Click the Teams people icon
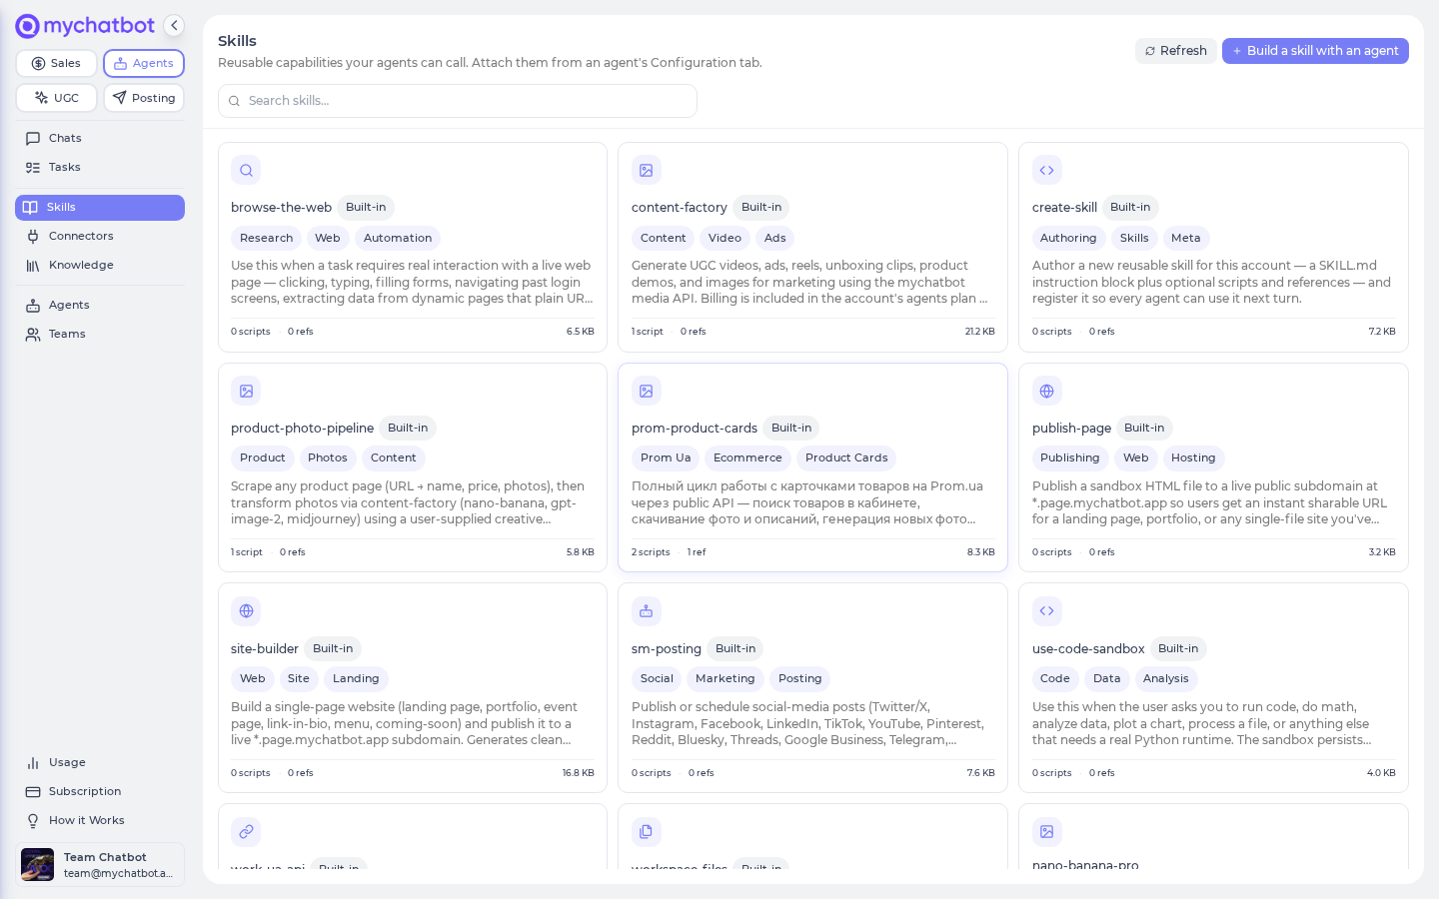1439x899 pixels. [33, 335]
